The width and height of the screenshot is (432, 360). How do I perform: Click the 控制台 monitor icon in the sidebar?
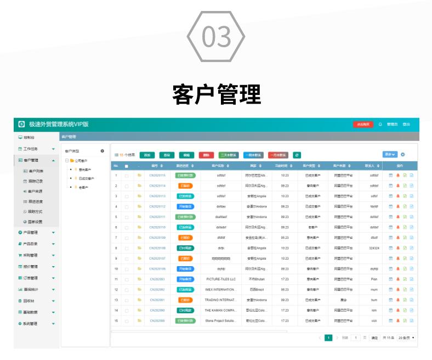click(20, 137)
